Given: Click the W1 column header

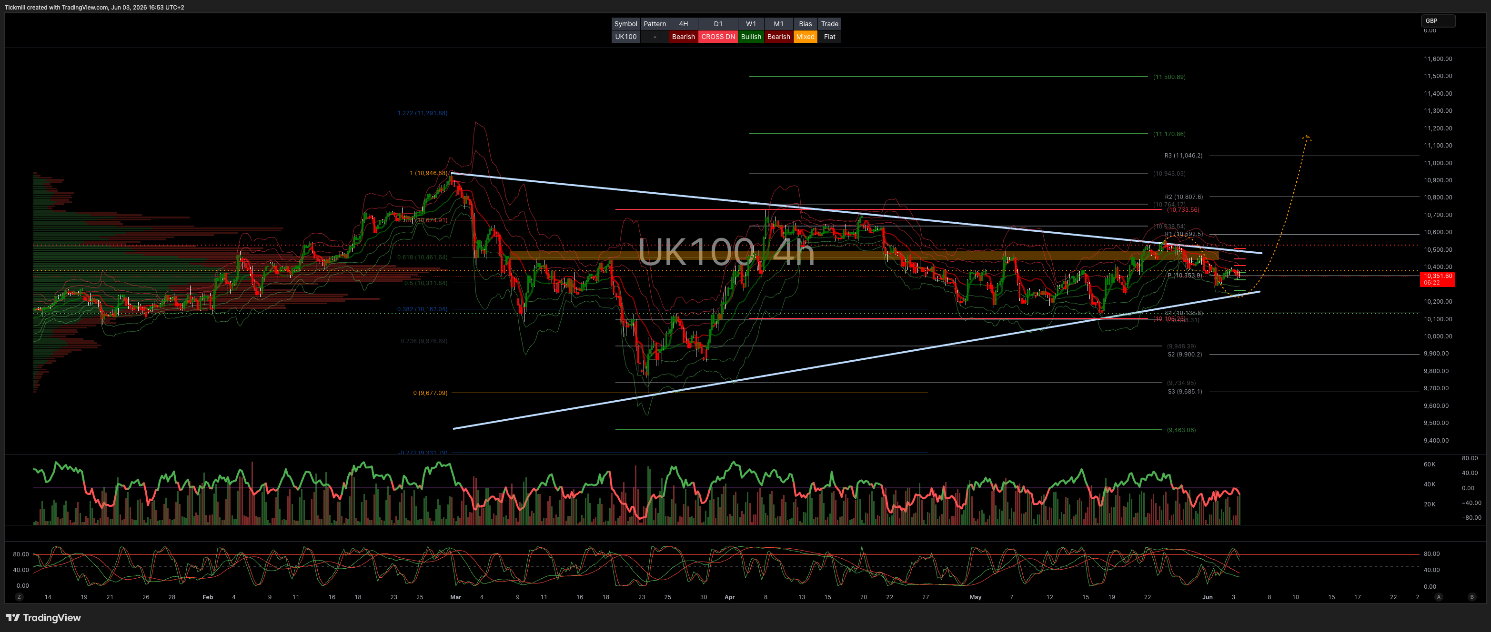Looking at the screenshot, I should [751, 24].
